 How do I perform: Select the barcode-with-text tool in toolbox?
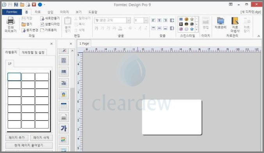[64, 83]
